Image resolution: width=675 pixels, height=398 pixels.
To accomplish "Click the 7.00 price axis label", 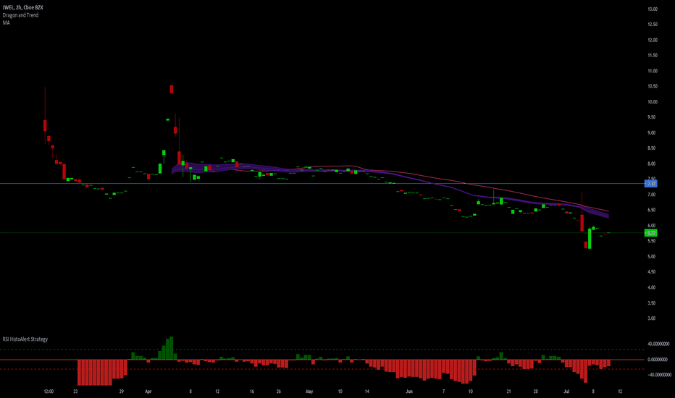I will [651, 195].
